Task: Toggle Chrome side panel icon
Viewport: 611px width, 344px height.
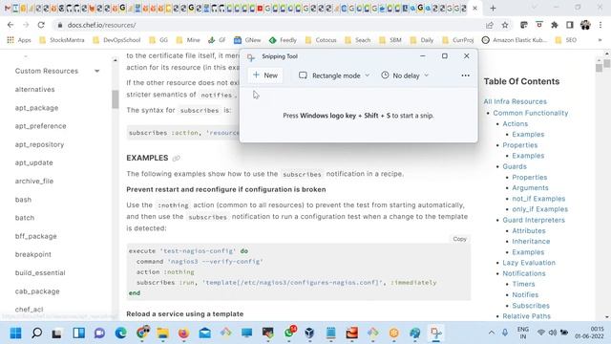Action: pyautogui.click(x=570, y=25)
